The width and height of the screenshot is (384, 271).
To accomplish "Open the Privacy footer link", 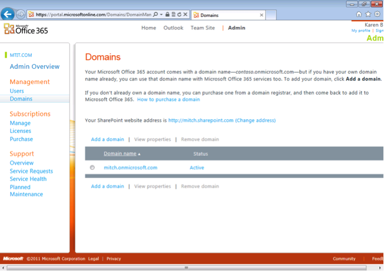I will [114, 259].
